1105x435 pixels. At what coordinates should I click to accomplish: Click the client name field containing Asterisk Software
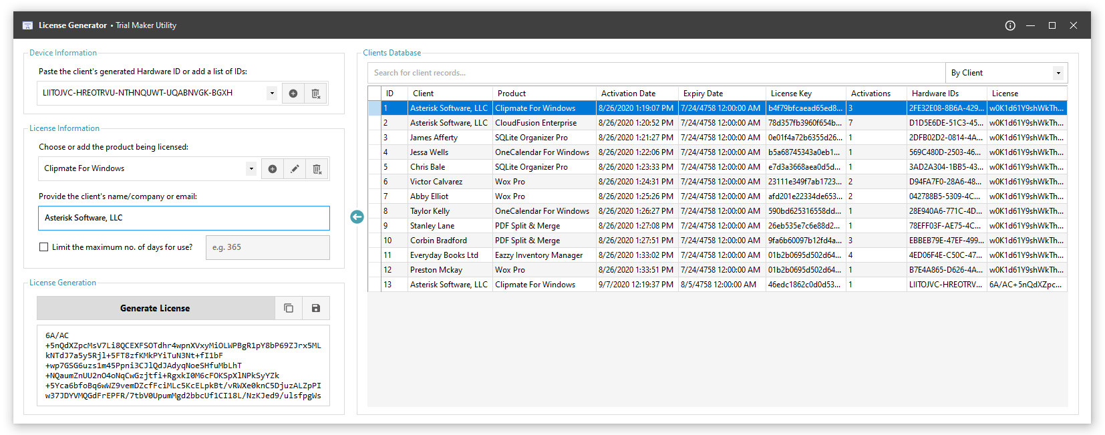coord(184,218)
